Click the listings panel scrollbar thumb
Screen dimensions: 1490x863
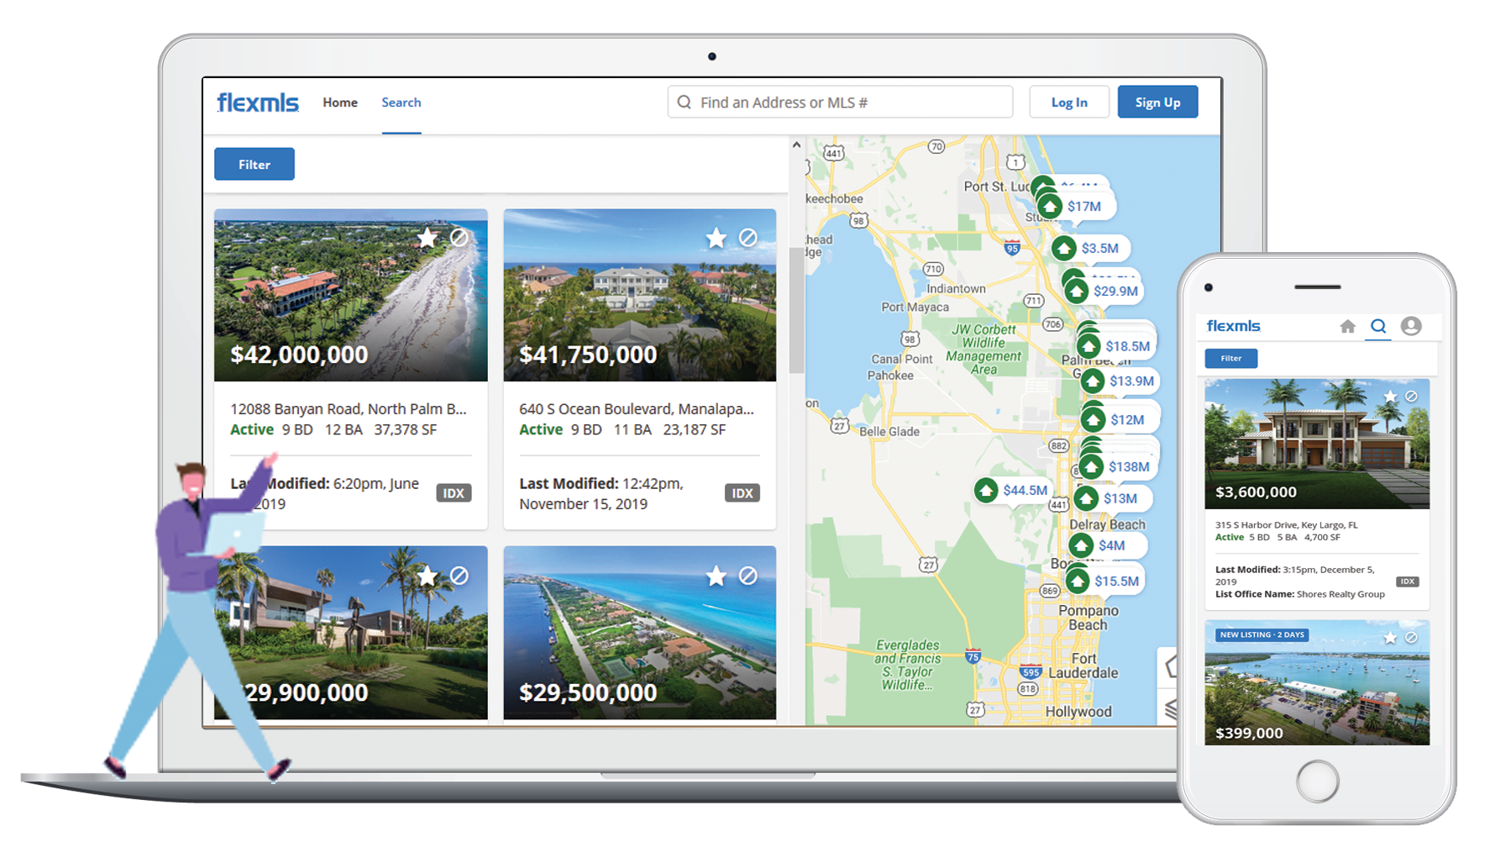tap(796, 311)
